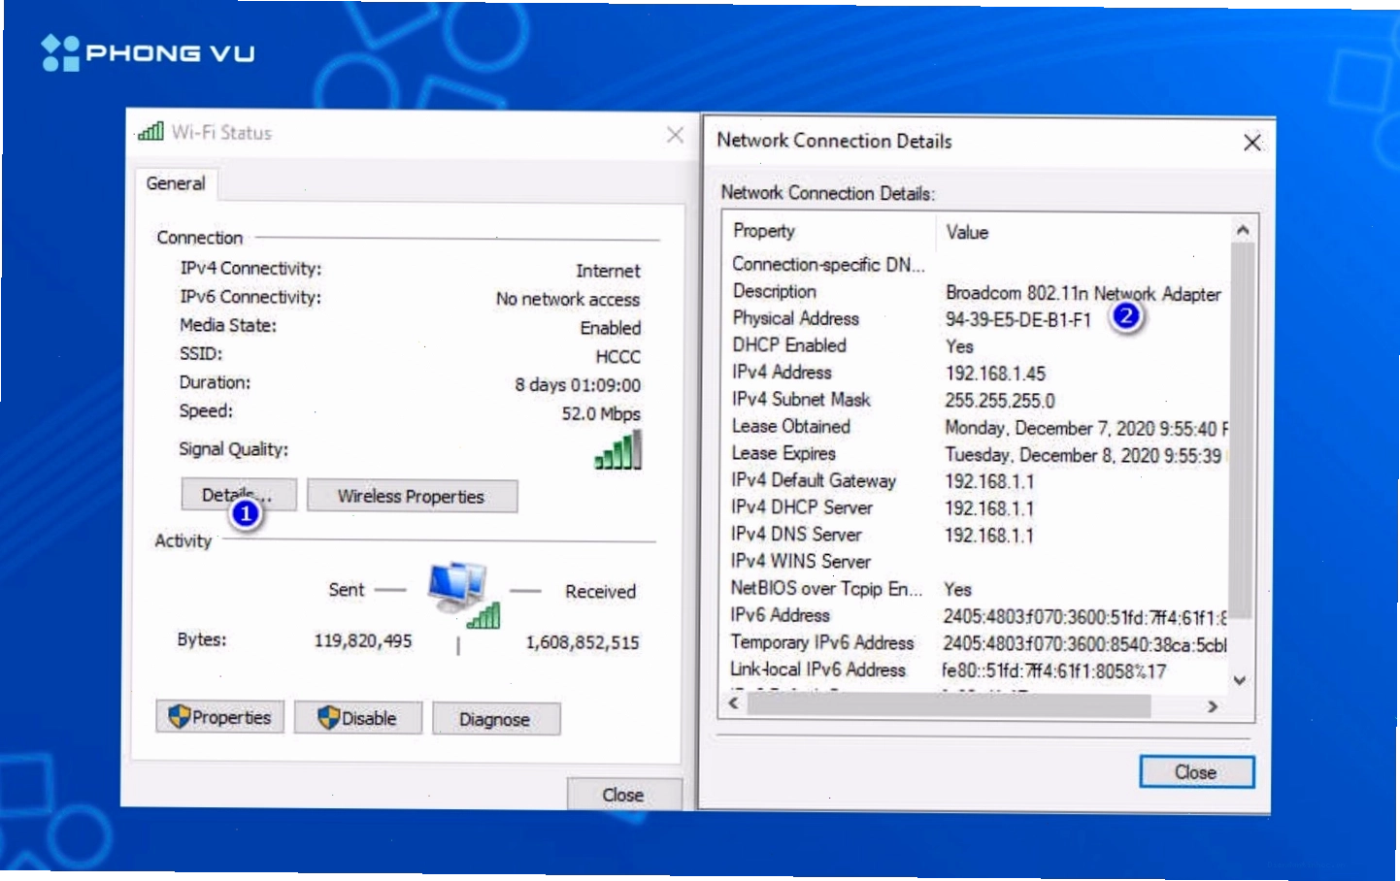Click the Diagnose button
This screenshot has height=881, width=1400.
[495, 719]
